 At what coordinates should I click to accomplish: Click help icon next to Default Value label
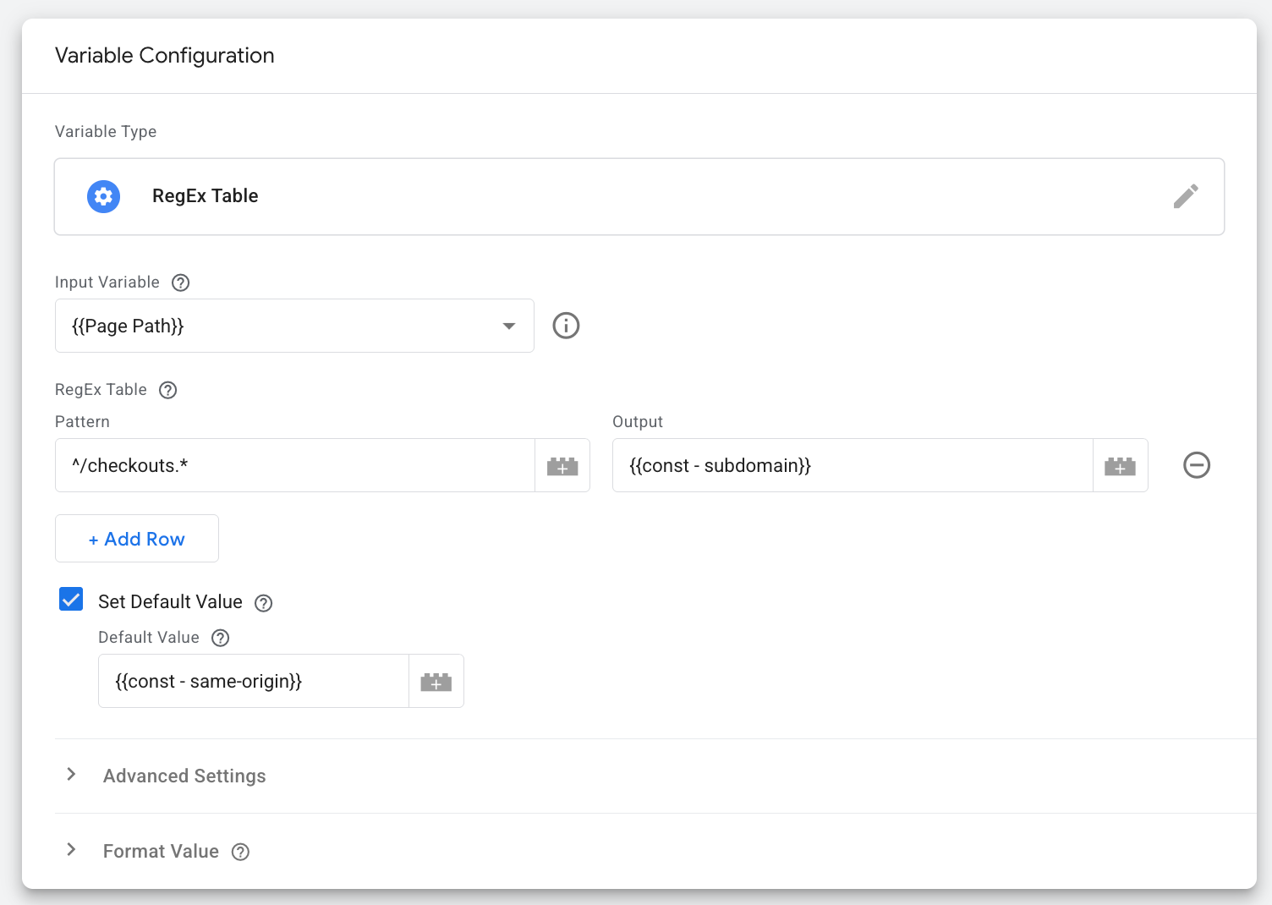(220, 638)
